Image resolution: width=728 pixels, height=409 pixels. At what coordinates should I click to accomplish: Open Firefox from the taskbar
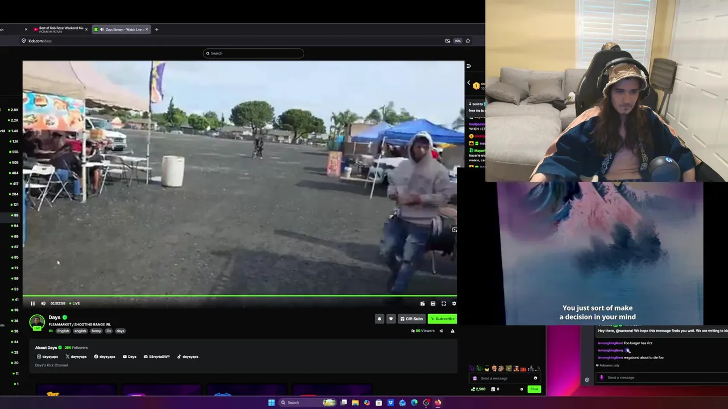(438, 403)
